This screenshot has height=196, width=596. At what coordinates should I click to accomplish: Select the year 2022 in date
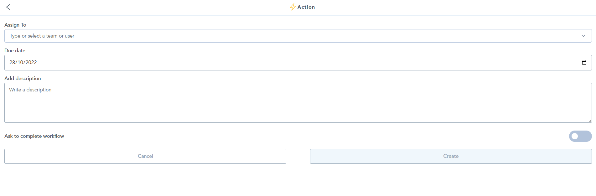coord(31,63)
